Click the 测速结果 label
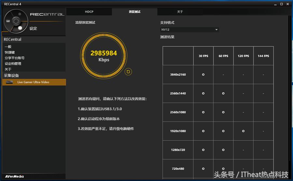Screen dimensions: 293x181 [x=167, y=37]
